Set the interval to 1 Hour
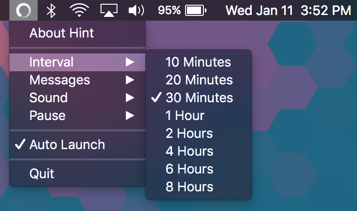The height and width of the screenshot is (211, 357). tap(199, 115)
